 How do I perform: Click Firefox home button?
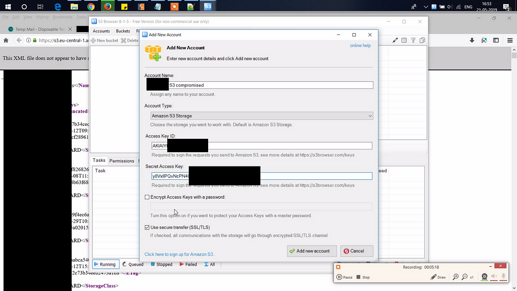[x=6, y=40]
